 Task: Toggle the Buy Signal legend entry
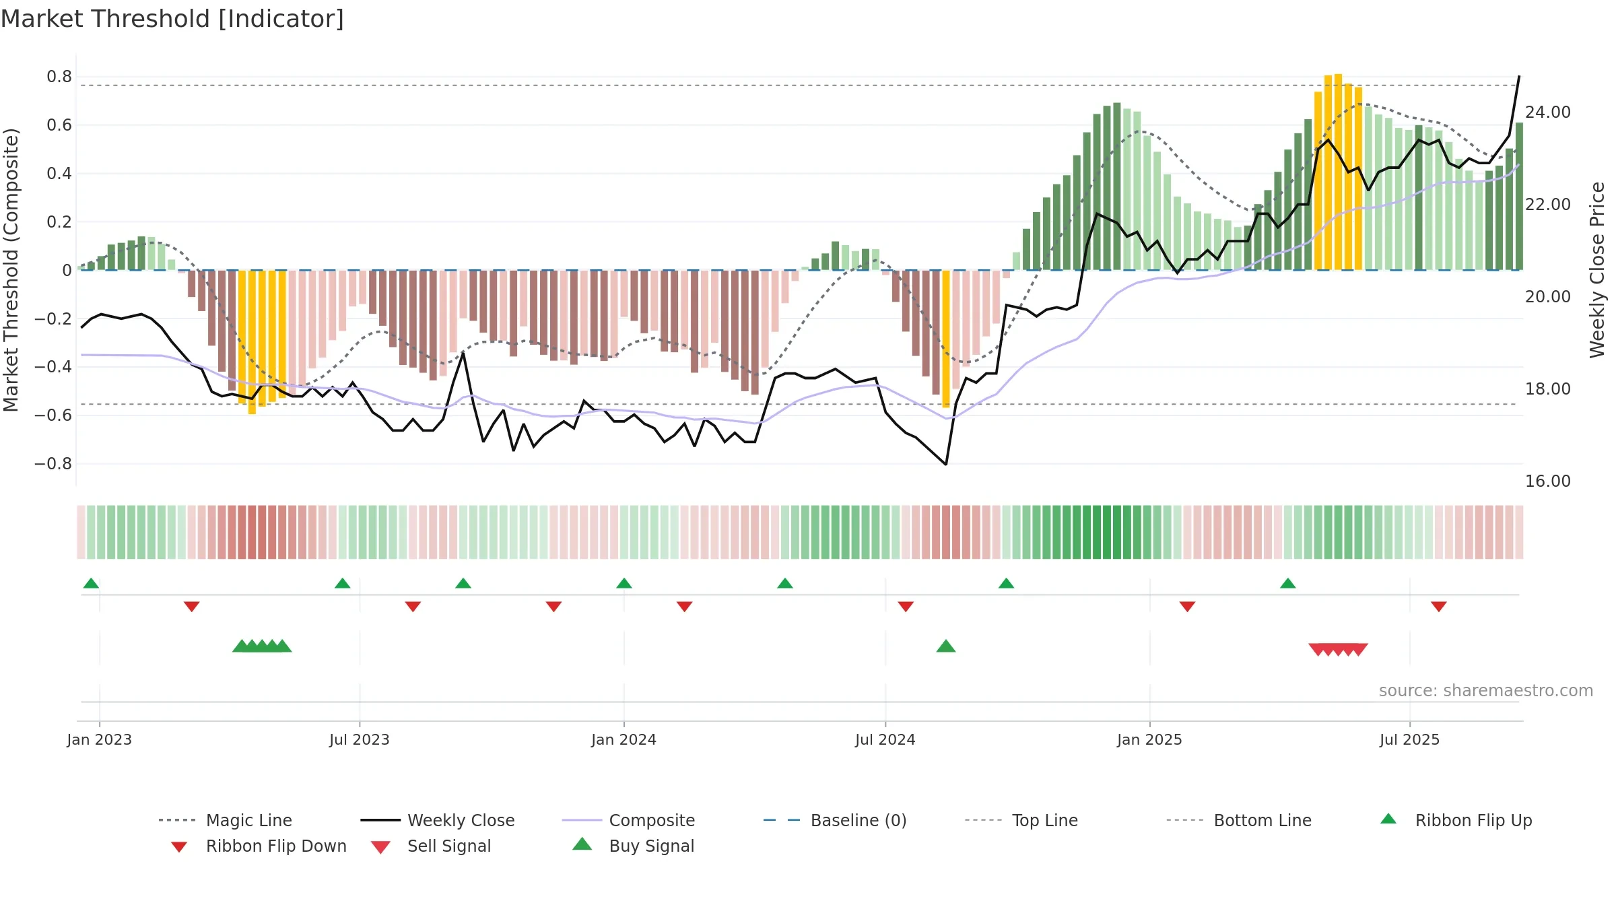tap(633, 846)
